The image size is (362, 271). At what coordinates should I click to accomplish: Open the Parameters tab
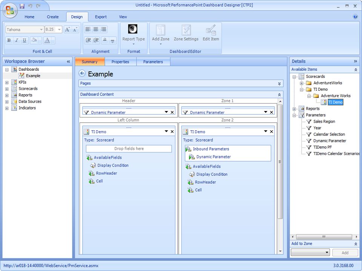(153, 62)
